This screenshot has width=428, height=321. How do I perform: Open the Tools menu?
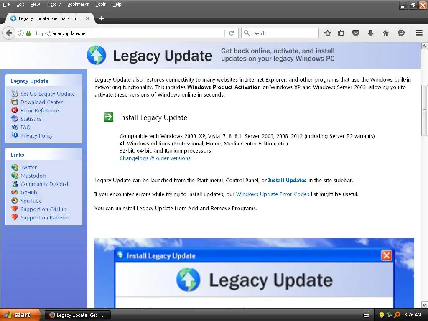pos(100,4)
